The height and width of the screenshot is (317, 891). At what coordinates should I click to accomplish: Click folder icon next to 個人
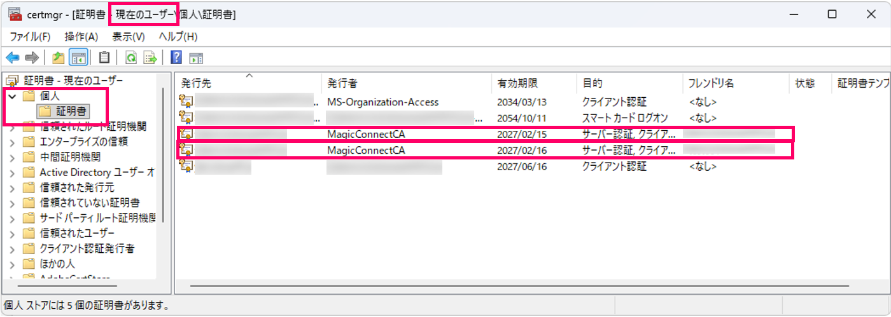pos(28,97)
